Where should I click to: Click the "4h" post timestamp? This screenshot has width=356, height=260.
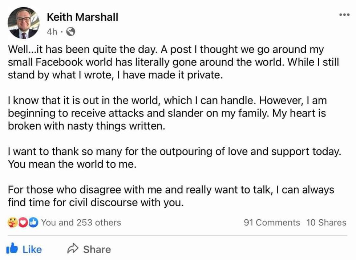click(52, 32)
